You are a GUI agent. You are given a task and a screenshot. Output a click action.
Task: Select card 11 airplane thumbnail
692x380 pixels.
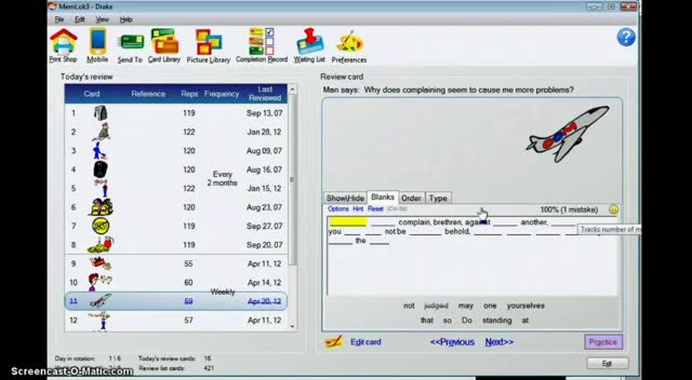(100, 301)
